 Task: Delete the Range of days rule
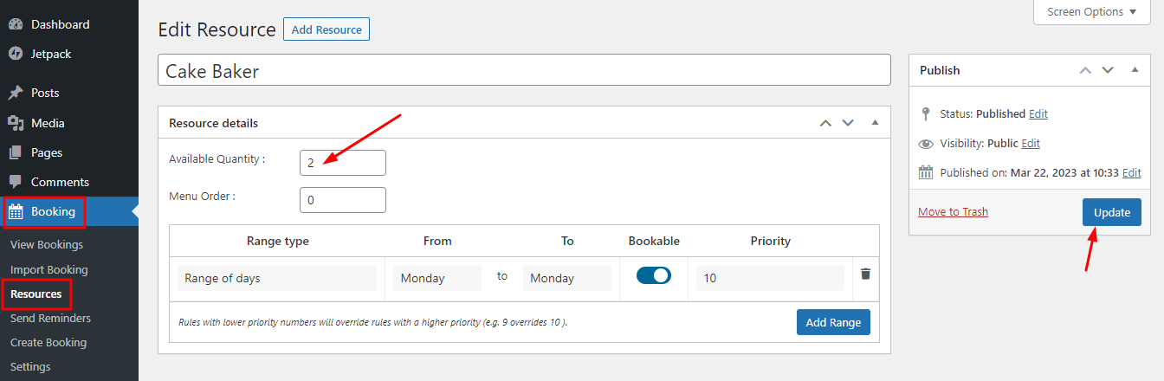(x=865, y=274)
